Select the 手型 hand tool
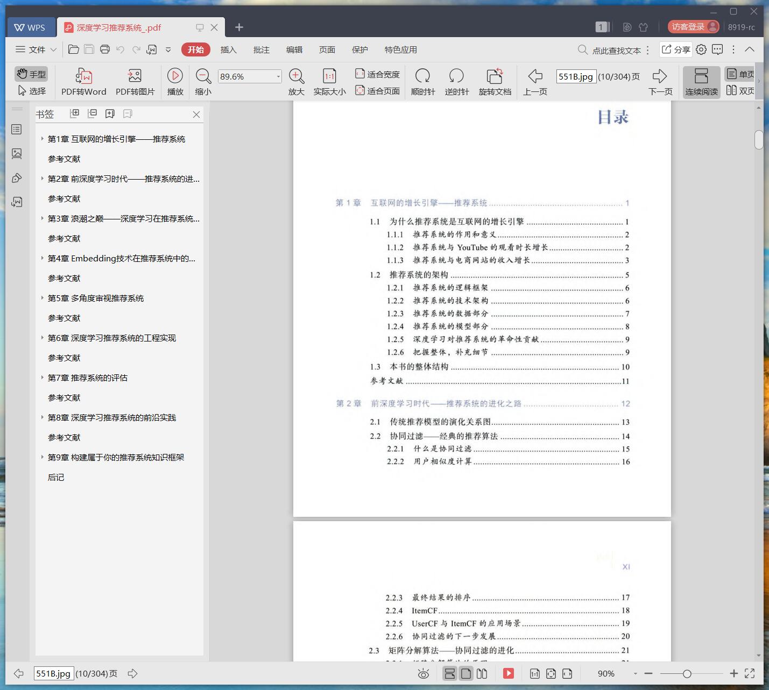The width and height of the screenshot is (769, 690). (x=31, y=74)
